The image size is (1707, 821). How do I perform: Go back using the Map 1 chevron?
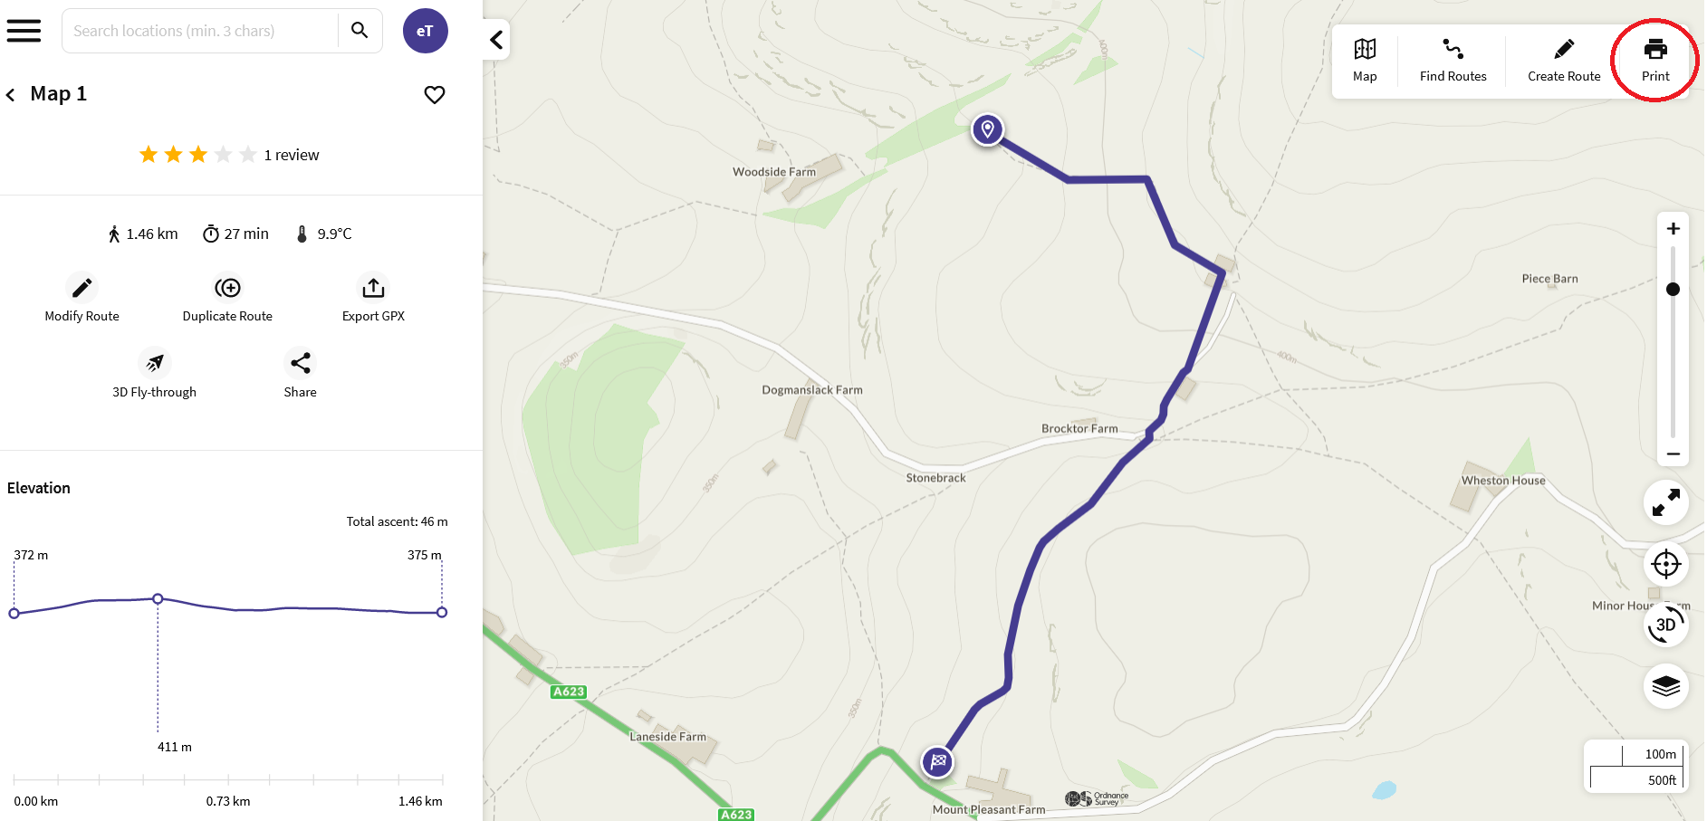[10, 93]
